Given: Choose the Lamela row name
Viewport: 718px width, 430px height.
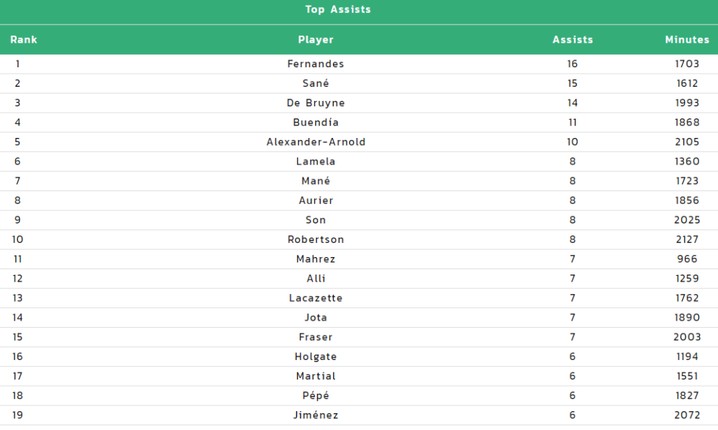Looking at the screenshot, I should [316, 162].
